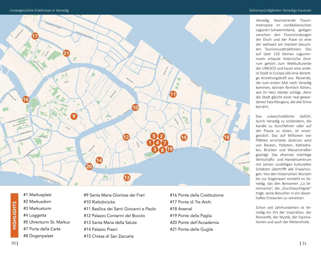Click '#8 Dogenpalast' in the list
The width and height of the screenshot is (321, 256).
pos(38,236)
